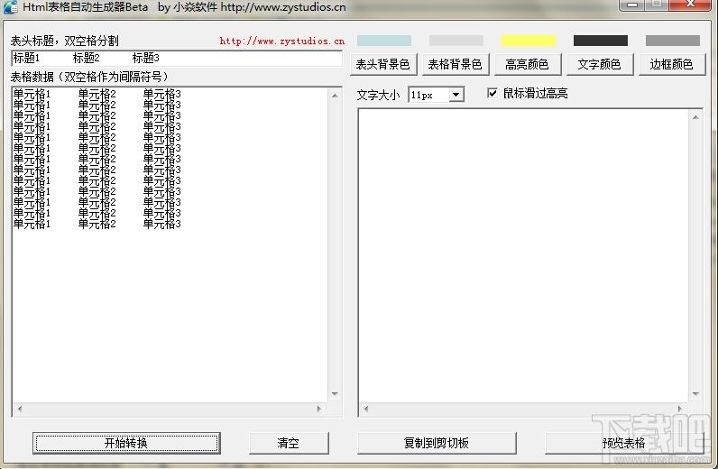Click 单元格3 in the first data row

click(x=162, y=94)
